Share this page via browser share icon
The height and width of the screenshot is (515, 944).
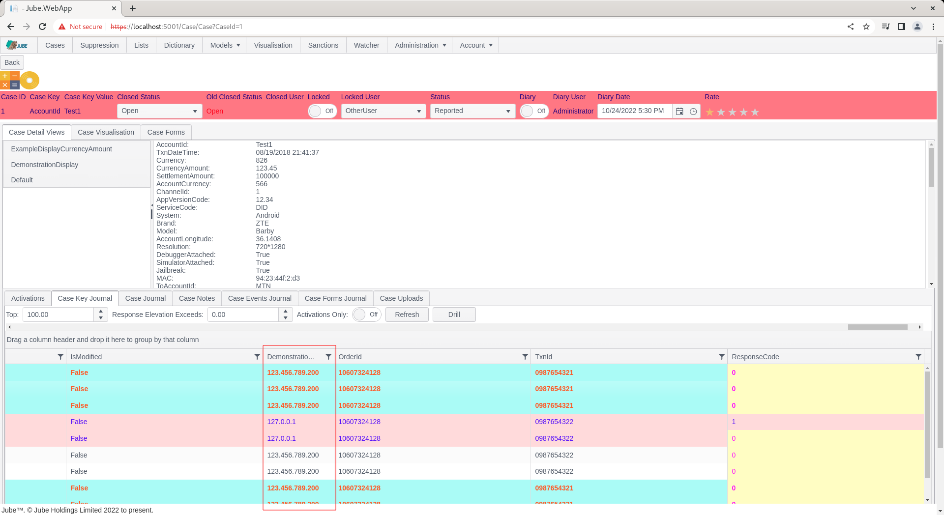851,27
